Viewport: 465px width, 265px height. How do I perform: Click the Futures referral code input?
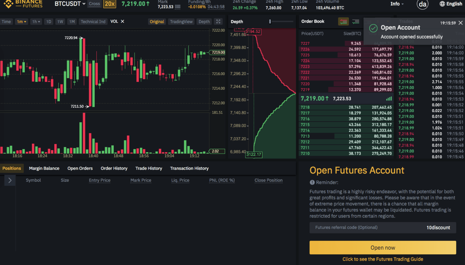383,228
